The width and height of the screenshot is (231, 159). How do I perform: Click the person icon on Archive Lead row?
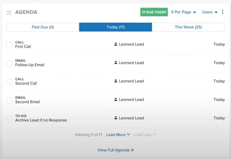(x=116, y=118)
